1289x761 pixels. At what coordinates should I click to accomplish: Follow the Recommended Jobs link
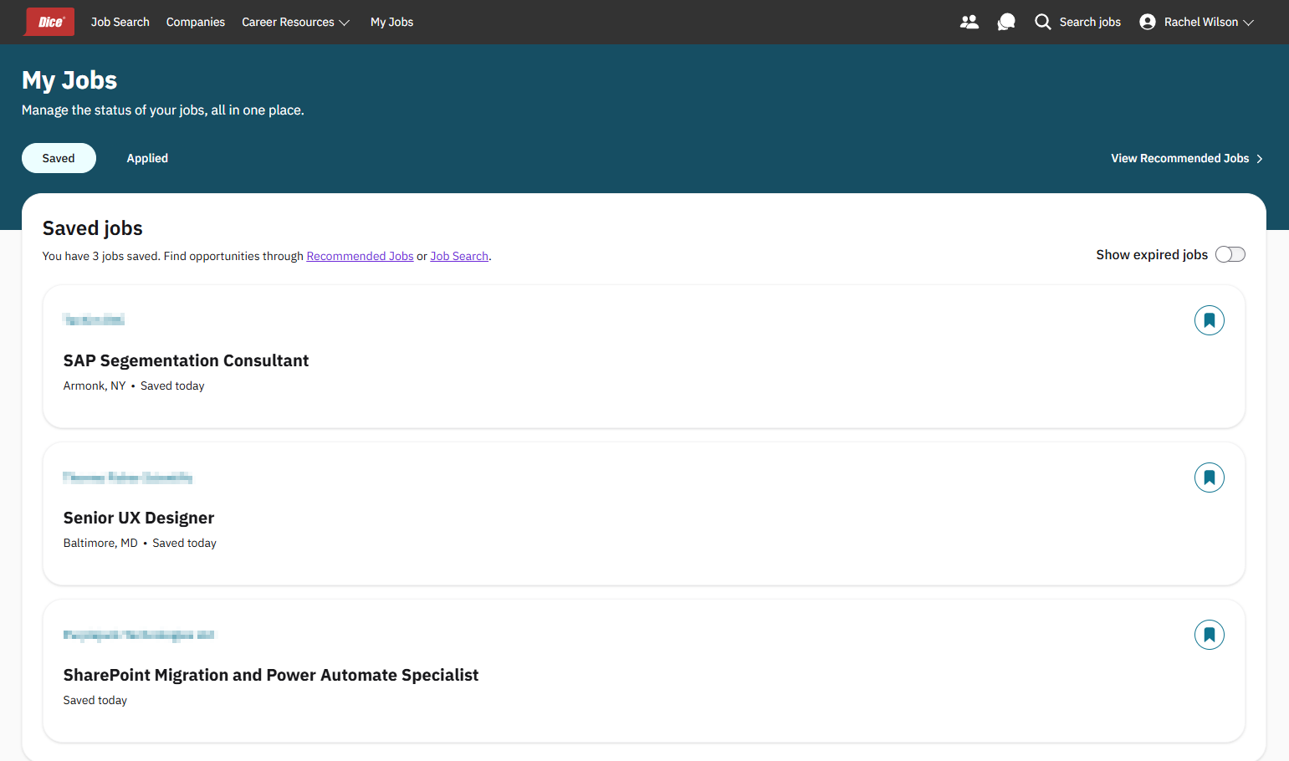pyautogui.click(x=360, y=256)
